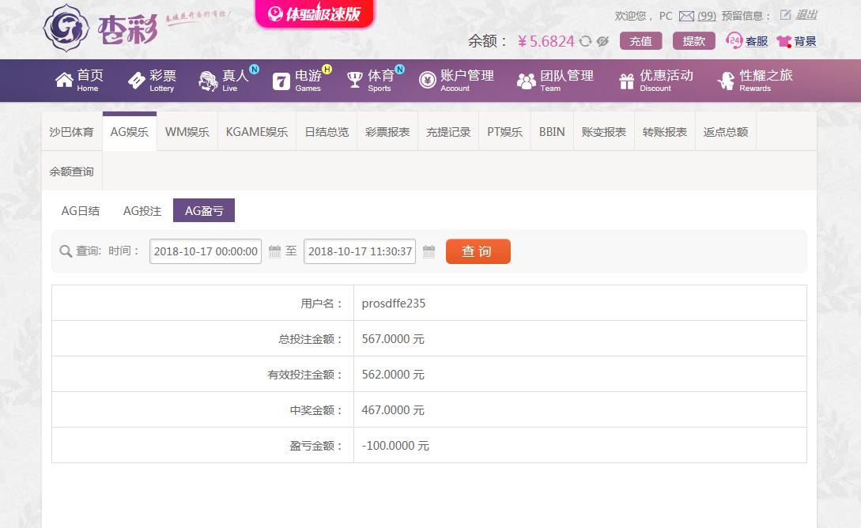Open the 余额查询 tab

point(71,171)
